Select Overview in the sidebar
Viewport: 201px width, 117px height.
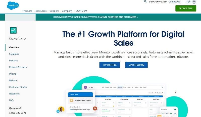[x=14, y=47]
